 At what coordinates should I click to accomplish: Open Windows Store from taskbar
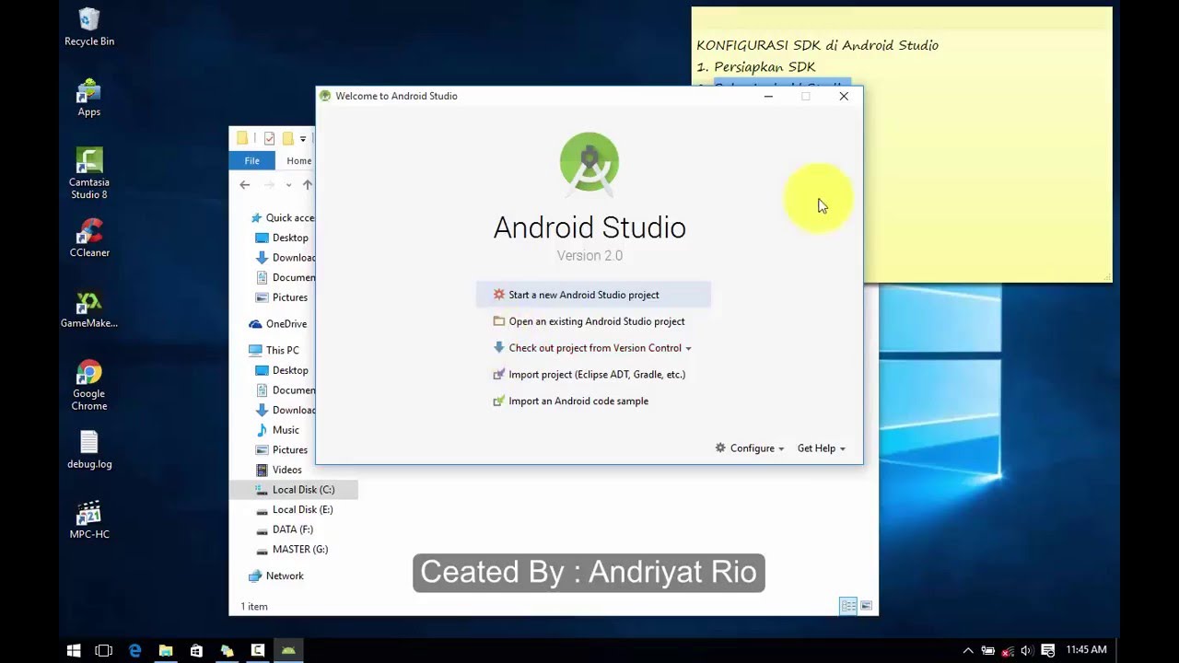196,650
